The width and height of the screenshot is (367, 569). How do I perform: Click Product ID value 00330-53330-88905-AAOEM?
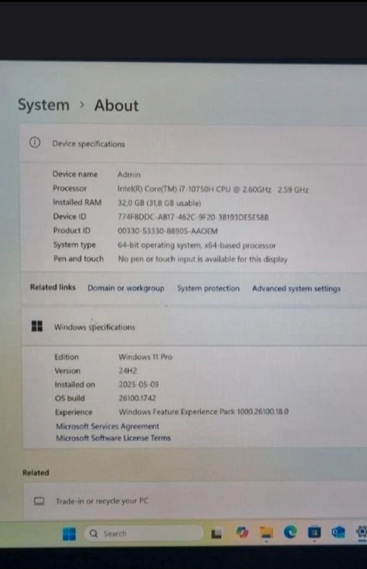(x=168, y=231)
